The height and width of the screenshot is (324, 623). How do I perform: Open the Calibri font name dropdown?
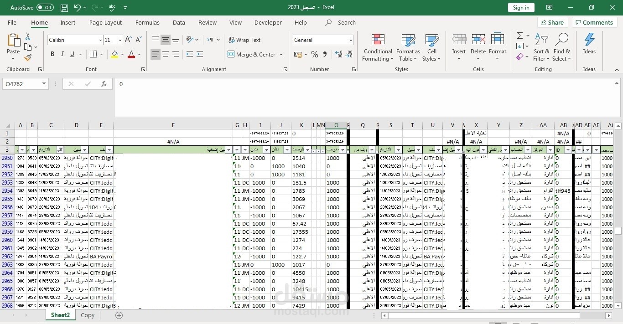(x=100, y=40)
